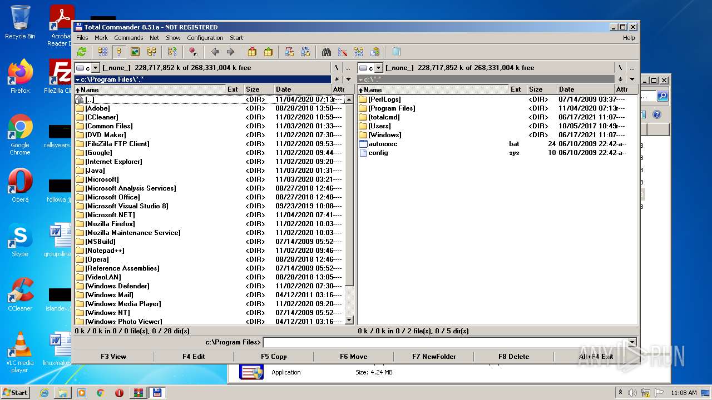The width and height of the screenshot is (712, 400).
Task: Go back with the left arrow icon
Action: [x=215, y=52]
